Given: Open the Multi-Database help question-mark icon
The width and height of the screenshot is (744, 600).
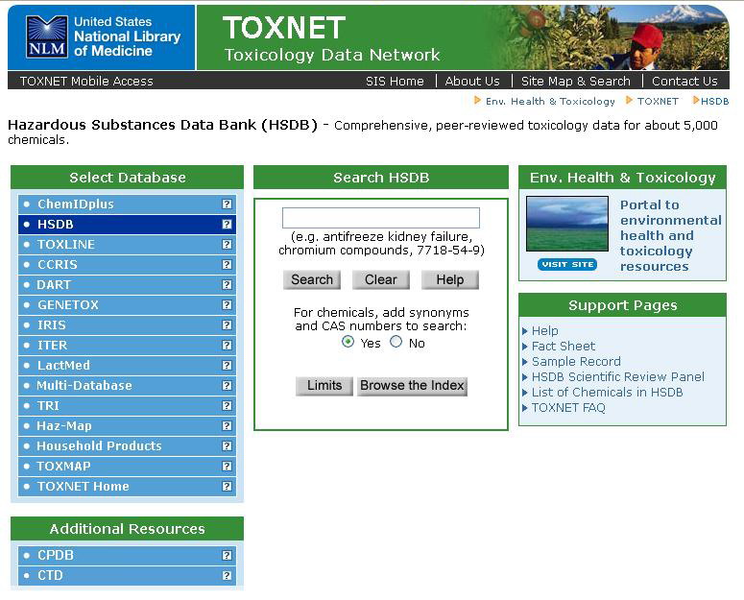Looking at the screenshot, I should (x=227, y=386).
